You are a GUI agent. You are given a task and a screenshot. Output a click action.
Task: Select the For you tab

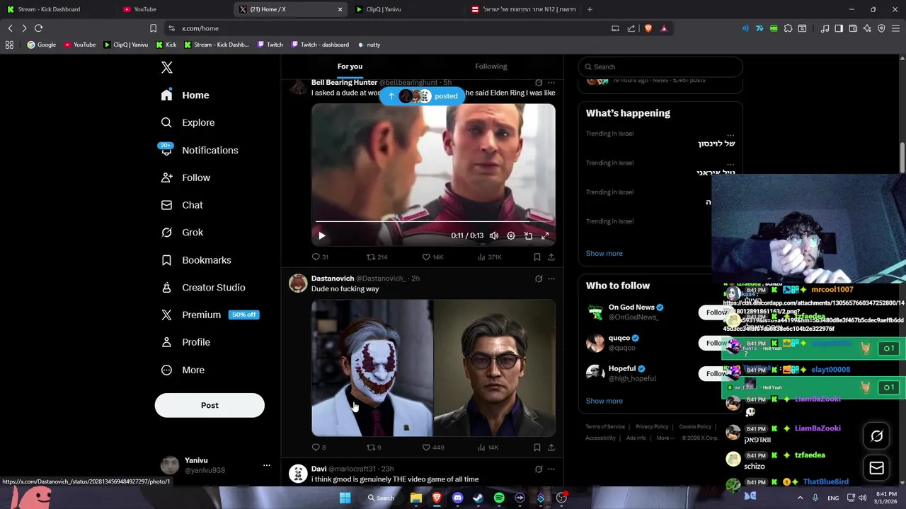coord(350,66)
